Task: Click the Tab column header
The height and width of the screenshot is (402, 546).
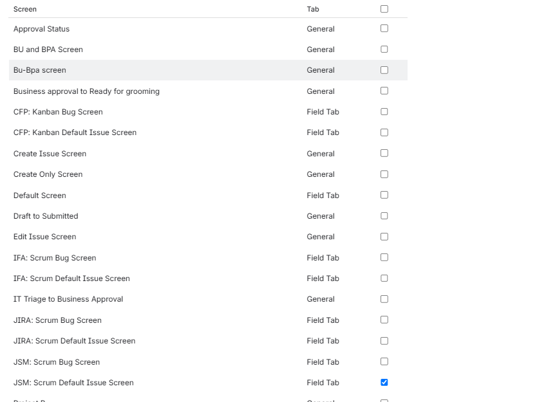Action: click(313, 9)
